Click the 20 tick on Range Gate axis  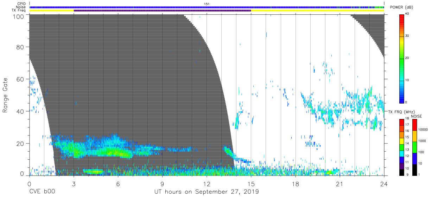click(21, 143)
